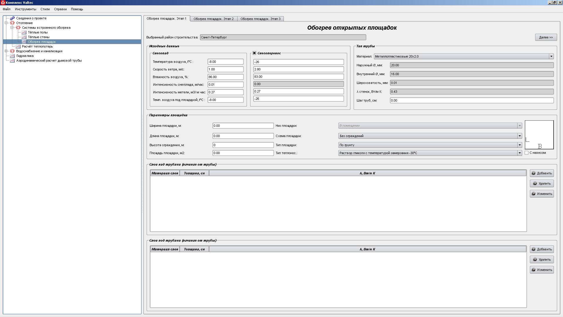Screen dimensions: 563x317
Task: Switch to Обогрев площадок. Этап 2 tab
Action: [213, 19]
